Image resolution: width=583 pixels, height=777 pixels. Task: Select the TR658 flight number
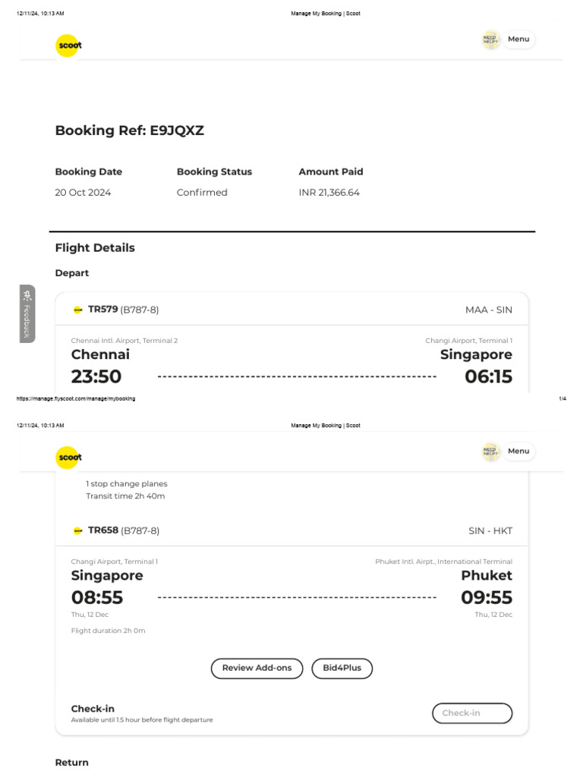pos(103,530)
